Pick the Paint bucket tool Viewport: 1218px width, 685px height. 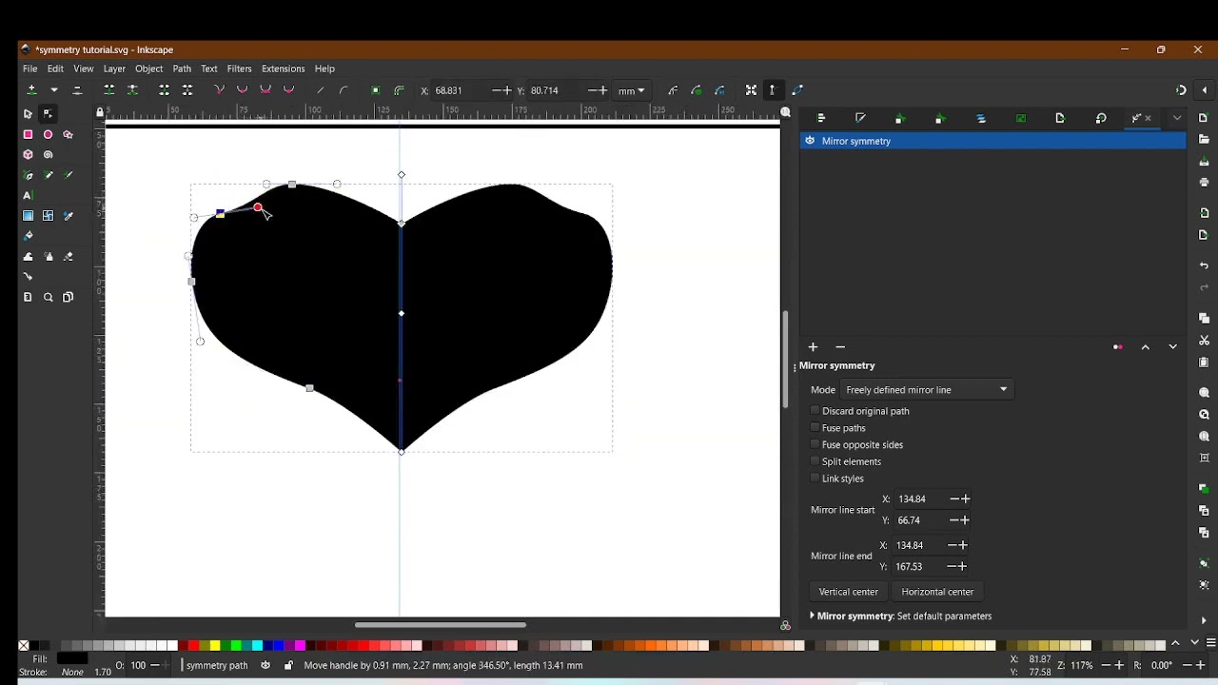pos(28,236)
